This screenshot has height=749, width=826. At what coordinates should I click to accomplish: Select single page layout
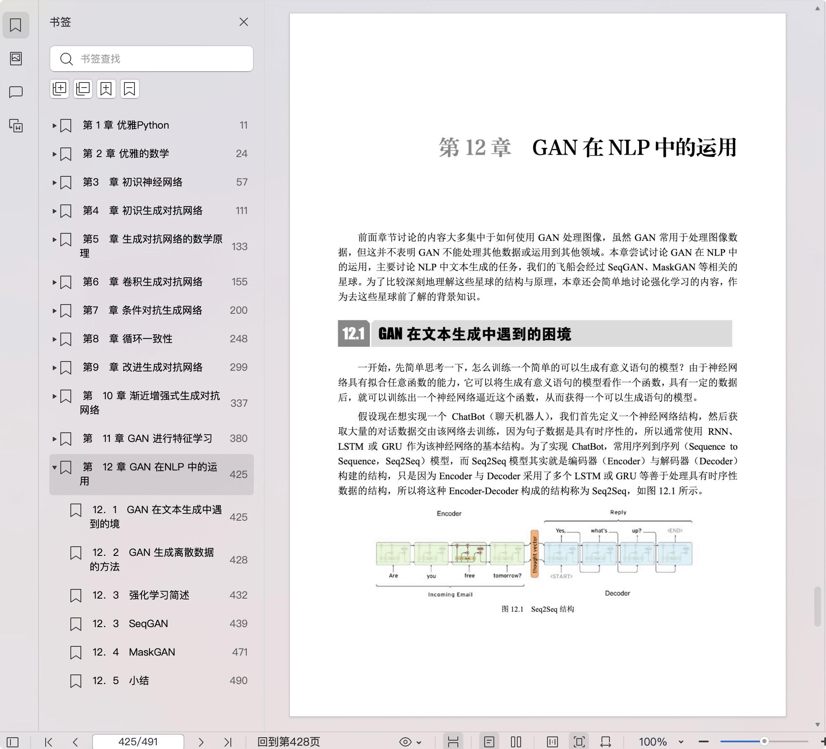coord(489,742)
